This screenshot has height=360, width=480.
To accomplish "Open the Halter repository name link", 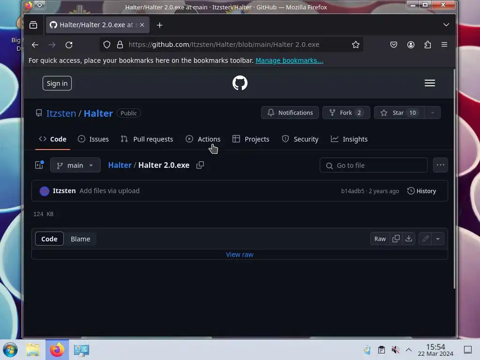I will point(98,113).
